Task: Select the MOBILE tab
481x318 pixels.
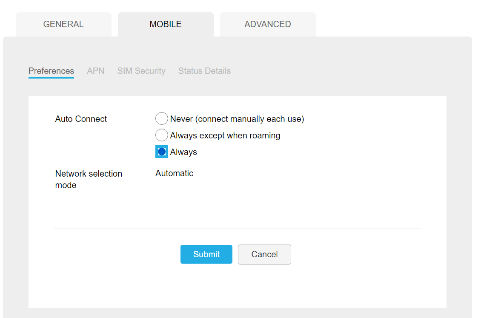Action: point(166,24)
